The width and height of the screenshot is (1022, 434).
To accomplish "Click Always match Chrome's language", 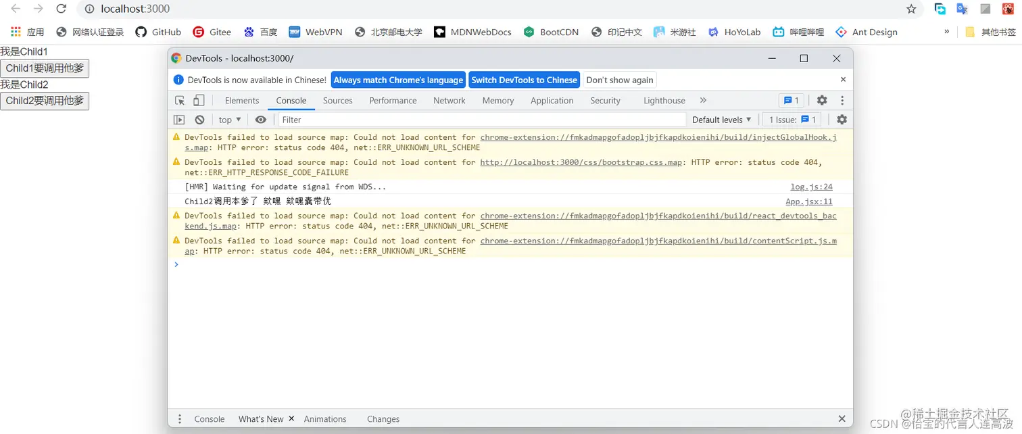I will coord(398,80).
